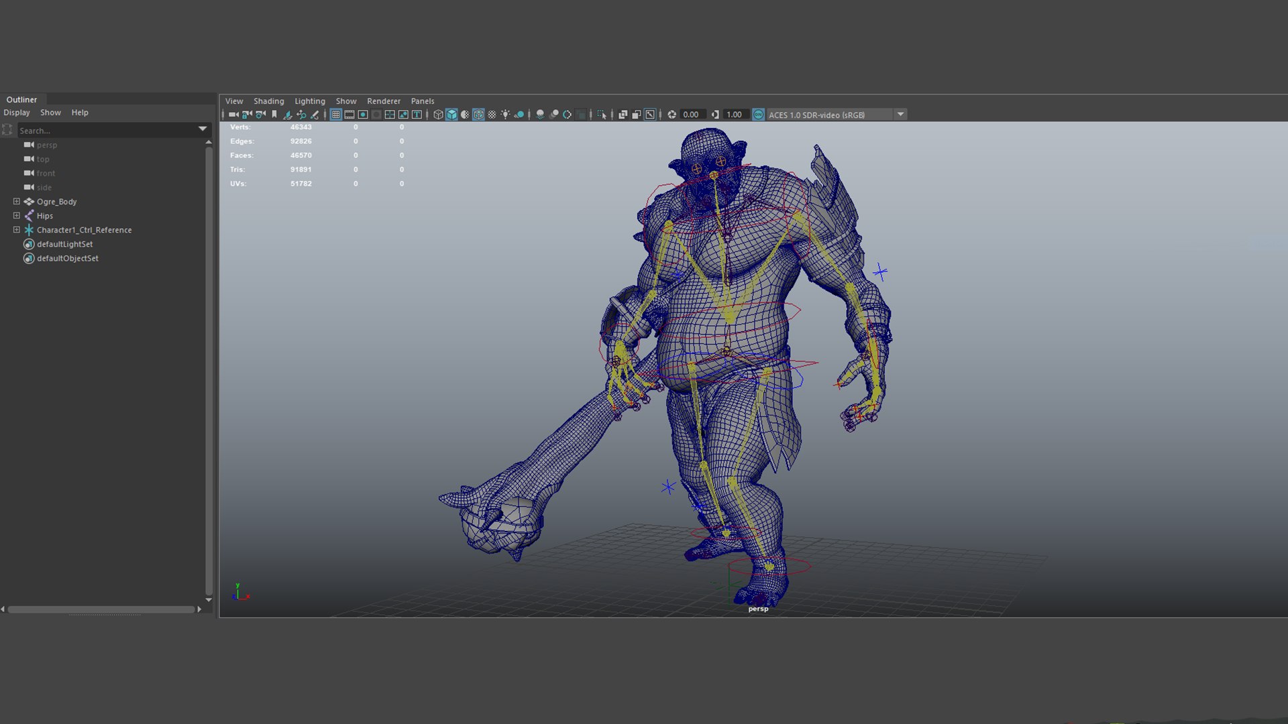Expand Character1_Ctrl_Reference node
1288x724 pixels.
pyautogui.click(x=16, y=229)
